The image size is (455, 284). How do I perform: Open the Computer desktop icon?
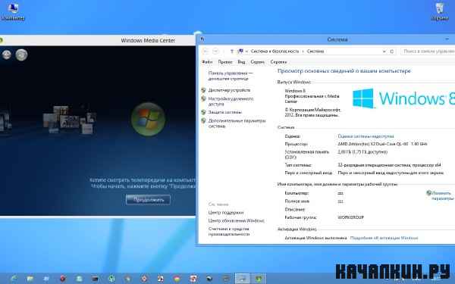tap(13, 11)
